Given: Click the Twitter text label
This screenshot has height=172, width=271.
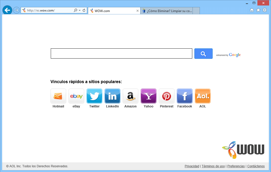Looking at the screenshot, I should tap(94, 106).
